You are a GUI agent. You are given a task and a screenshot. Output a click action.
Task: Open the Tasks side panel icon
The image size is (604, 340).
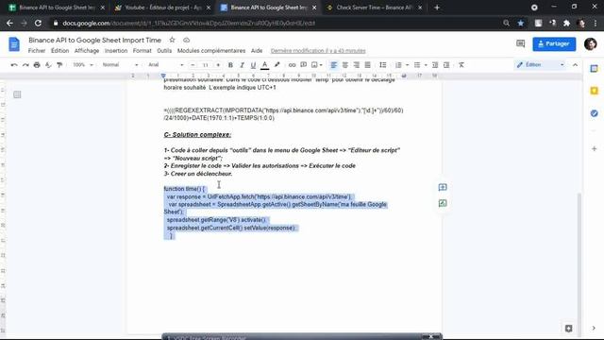(x=594, y=113)
